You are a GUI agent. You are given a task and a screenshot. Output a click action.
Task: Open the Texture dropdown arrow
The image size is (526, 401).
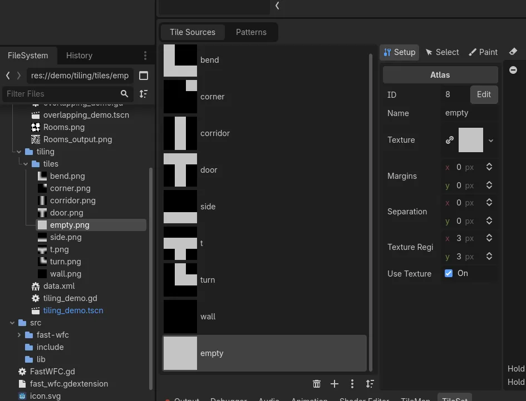(491, 141)
